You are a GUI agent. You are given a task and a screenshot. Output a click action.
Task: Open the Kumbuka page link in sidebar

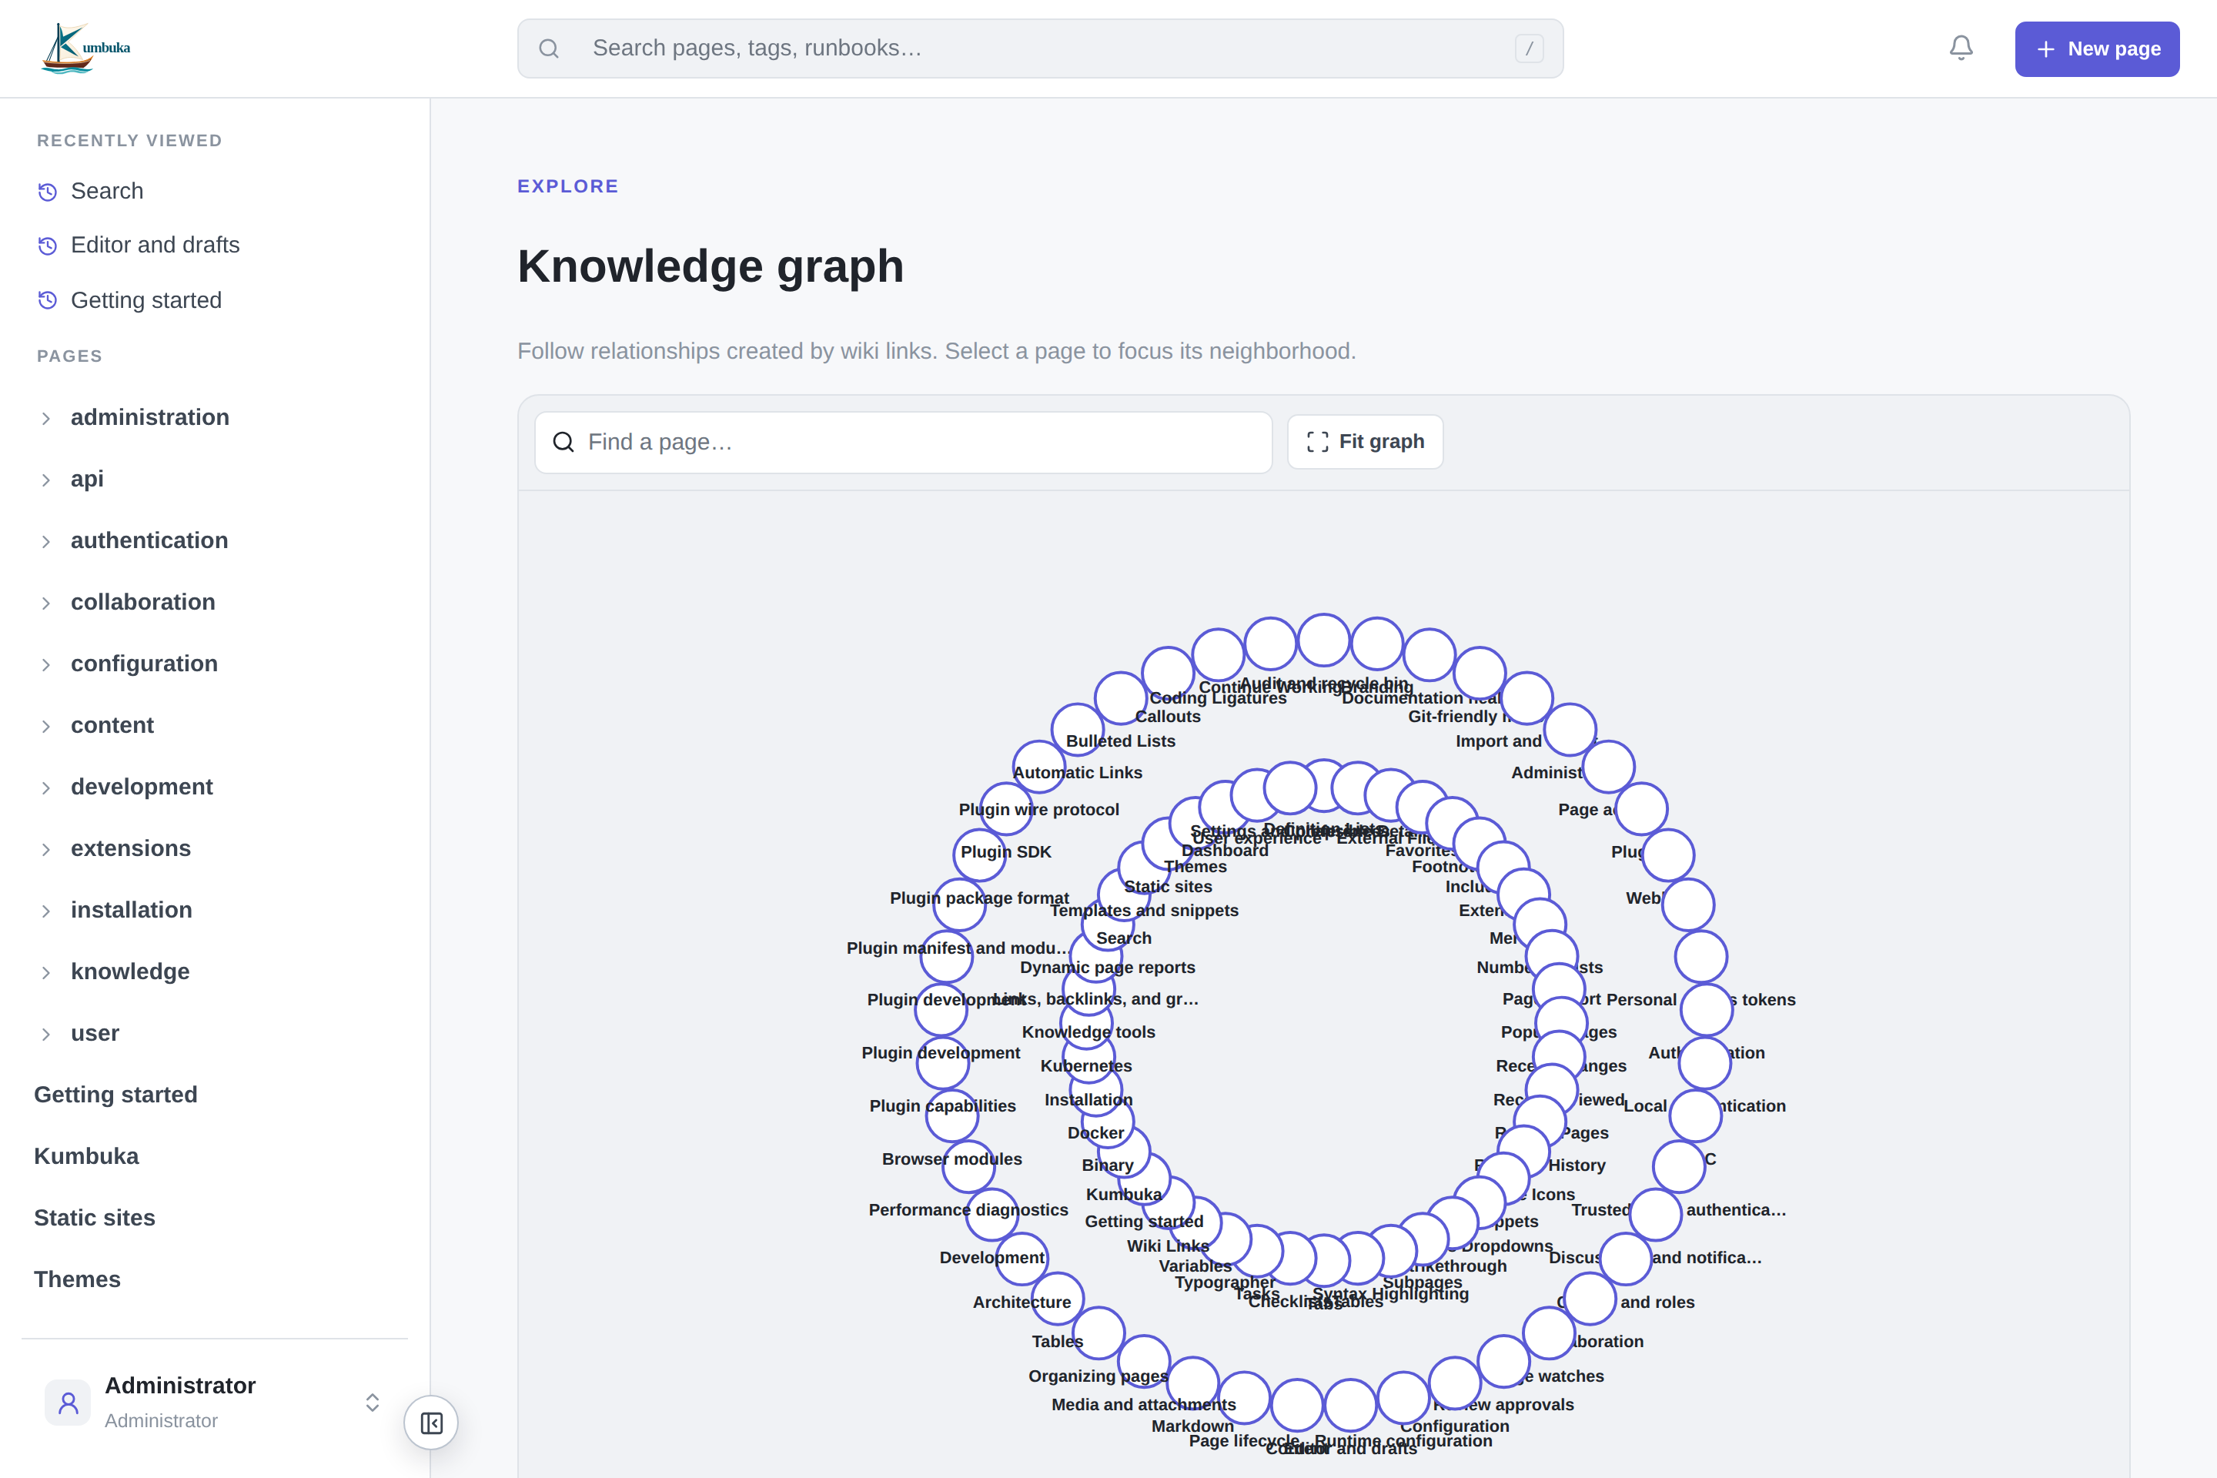87,1155
